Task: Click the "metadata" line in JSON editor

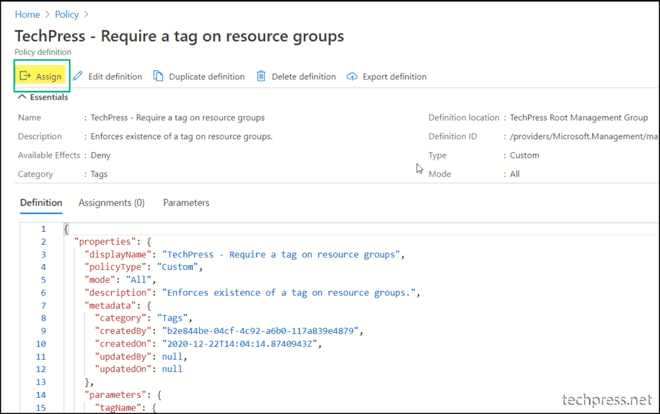Action: click(x=117, y=306)
